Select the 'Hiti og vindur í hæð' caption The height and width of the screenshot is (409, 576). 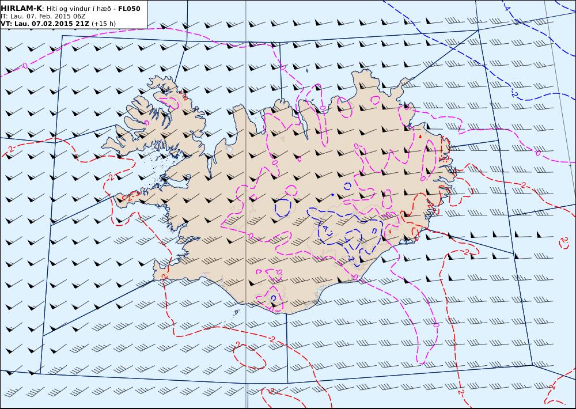(x=78, y=9)
